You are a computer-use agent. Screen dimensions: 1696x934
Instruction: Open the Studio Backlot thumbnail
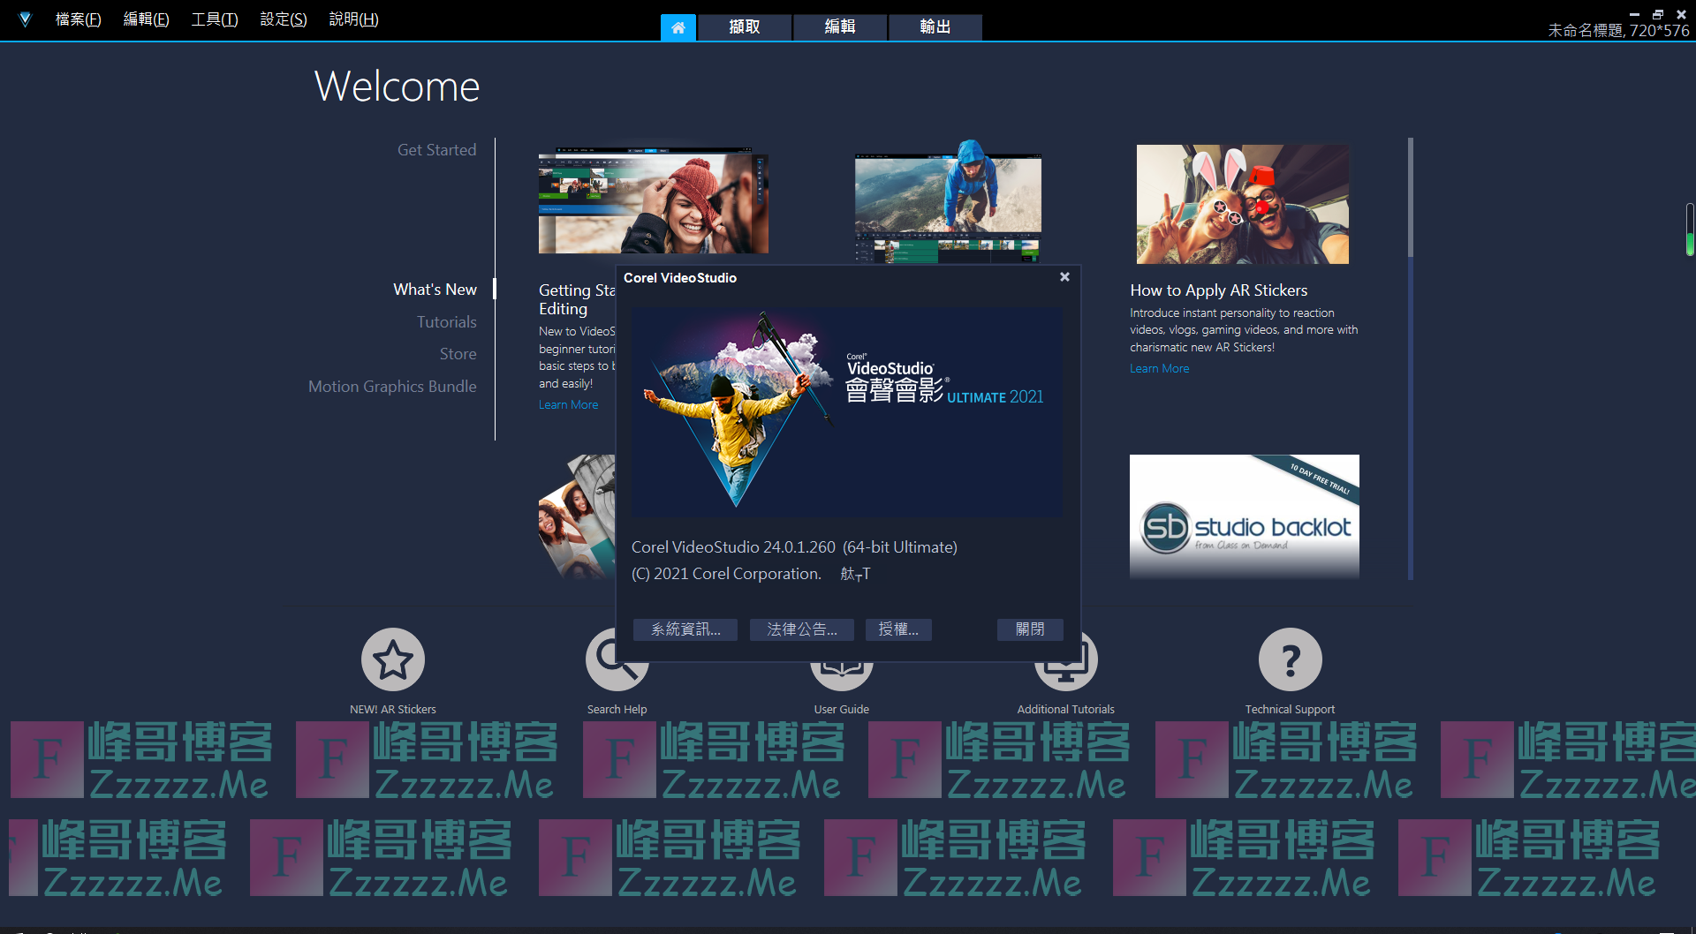pos(1244,516)
